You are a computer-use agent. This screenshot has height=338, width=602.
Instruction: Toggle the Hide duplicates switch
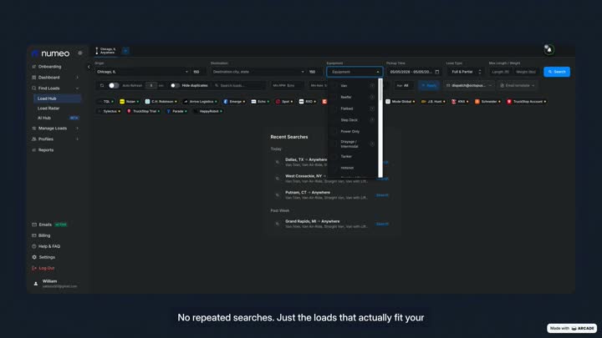[x=175, y=85]
